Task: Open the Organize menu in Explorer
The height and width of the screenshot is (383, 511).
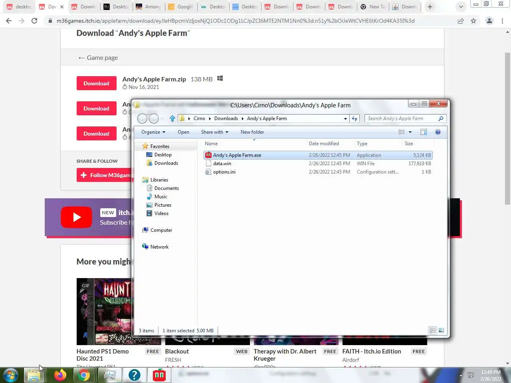Action: tap(153, 132)
